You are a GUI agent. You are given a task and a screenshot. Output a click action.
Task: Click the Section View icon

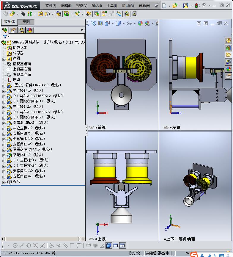click(x=100, y=23)
